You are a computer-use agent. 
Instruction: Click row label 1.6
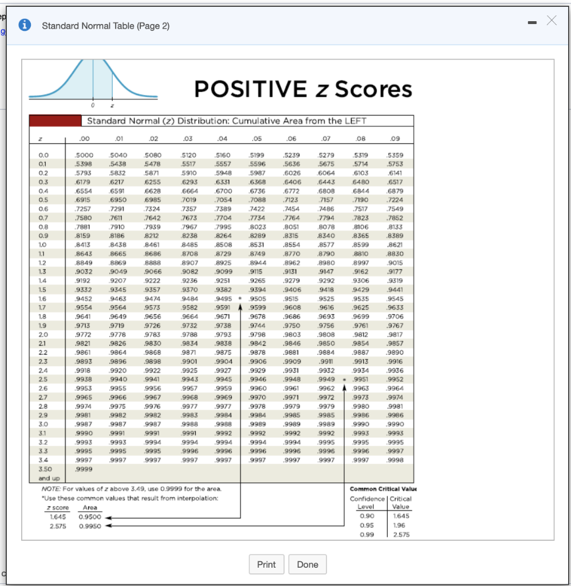pos(42,299)
